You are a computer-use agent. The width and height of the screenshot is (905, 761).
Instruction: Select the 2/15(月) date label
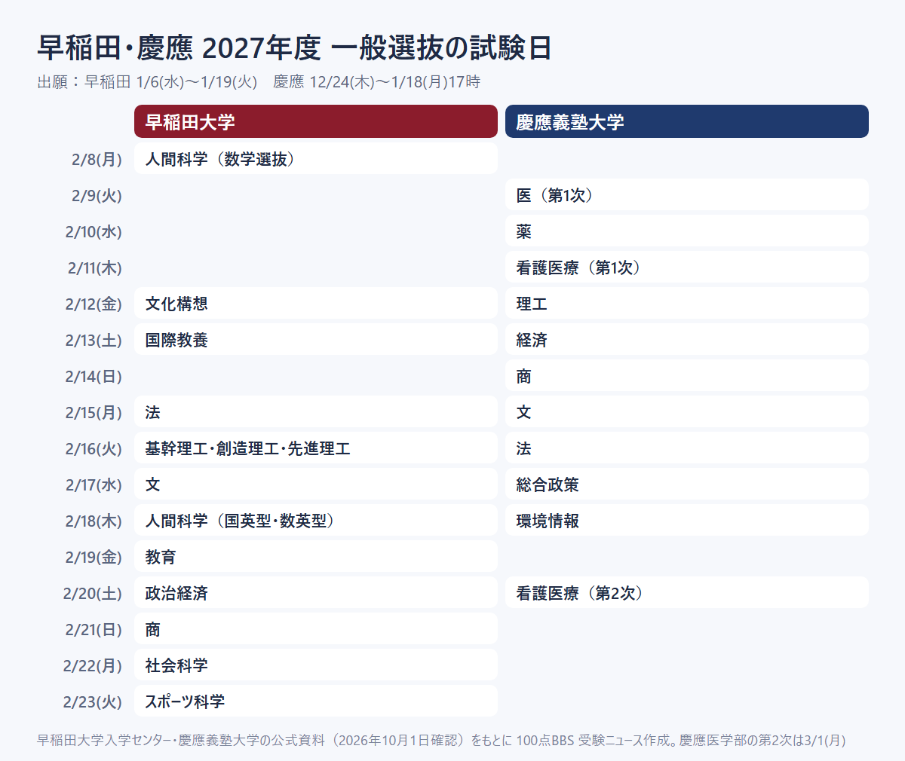point(94,412)
